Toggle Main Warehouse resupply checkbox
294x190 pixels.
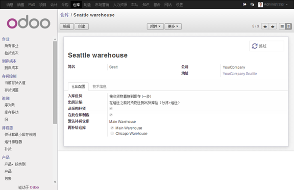click(112, 128)
